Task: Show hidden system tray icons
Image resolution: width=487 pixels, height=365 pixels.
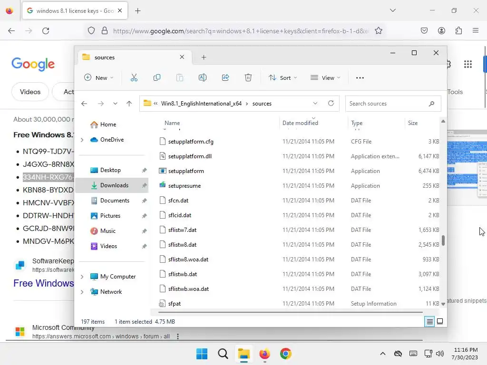Action: pyautogui.click(x=383, y=354)
